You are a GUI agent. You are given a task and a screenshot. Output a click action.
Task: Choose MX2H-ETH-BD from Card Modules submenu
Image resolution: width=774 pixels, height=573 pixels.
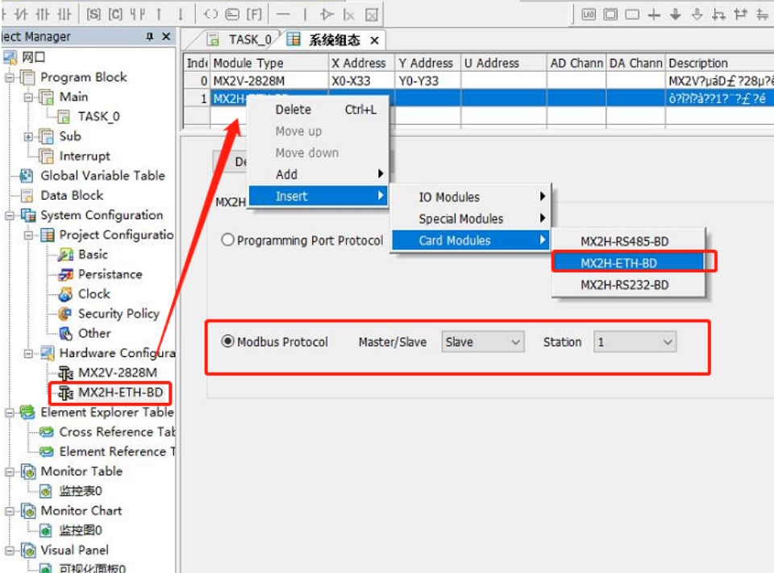pyautogui.click(x=618, y=263)
